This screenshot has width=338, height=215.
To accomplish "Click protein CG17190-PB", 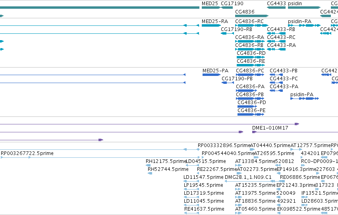I will 237,79.
